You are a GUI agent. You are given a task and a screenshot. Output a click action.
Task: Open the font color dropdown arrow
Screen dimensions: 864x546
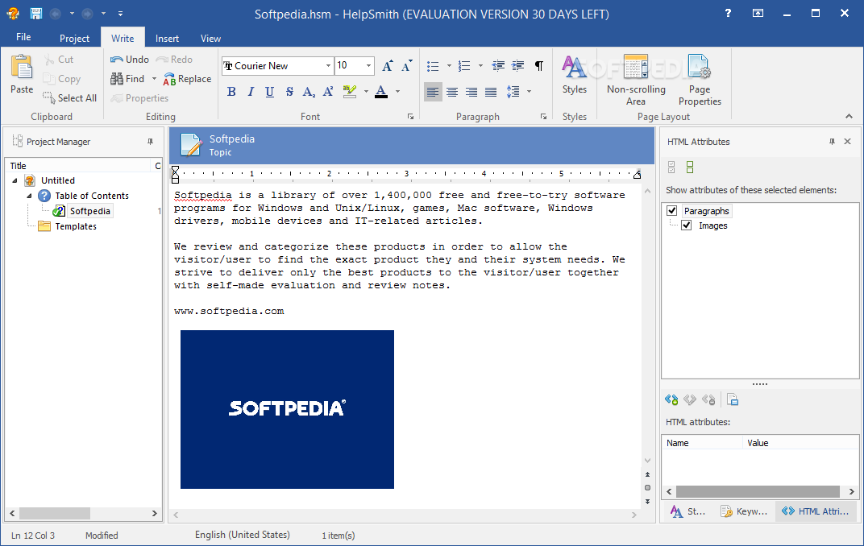[x=398, y=92]
